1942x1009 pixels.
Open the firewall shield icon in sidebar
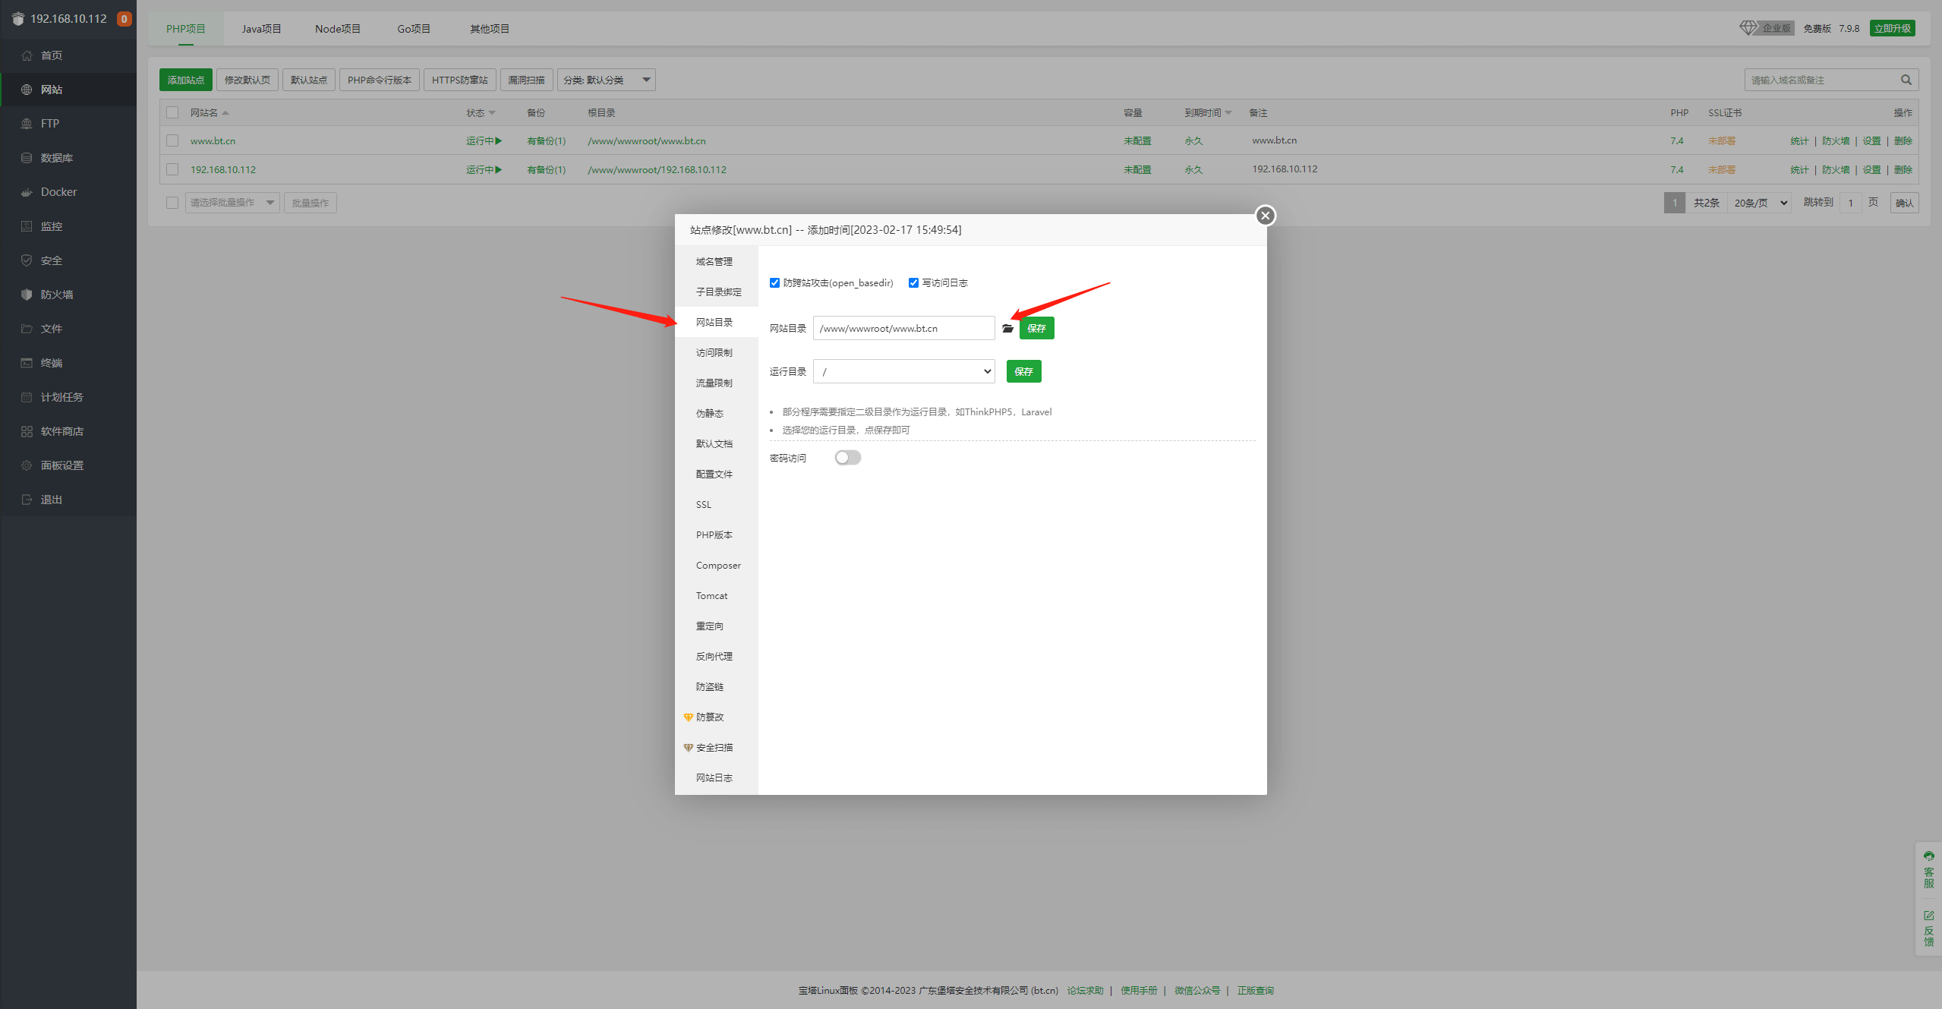[27, 295]
